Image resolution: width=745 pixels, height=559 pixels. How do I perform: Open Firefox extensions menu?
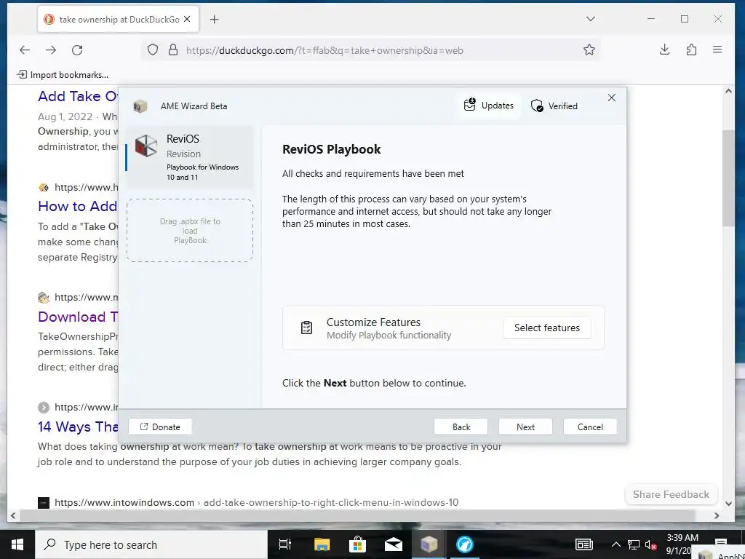click(691, 49)
